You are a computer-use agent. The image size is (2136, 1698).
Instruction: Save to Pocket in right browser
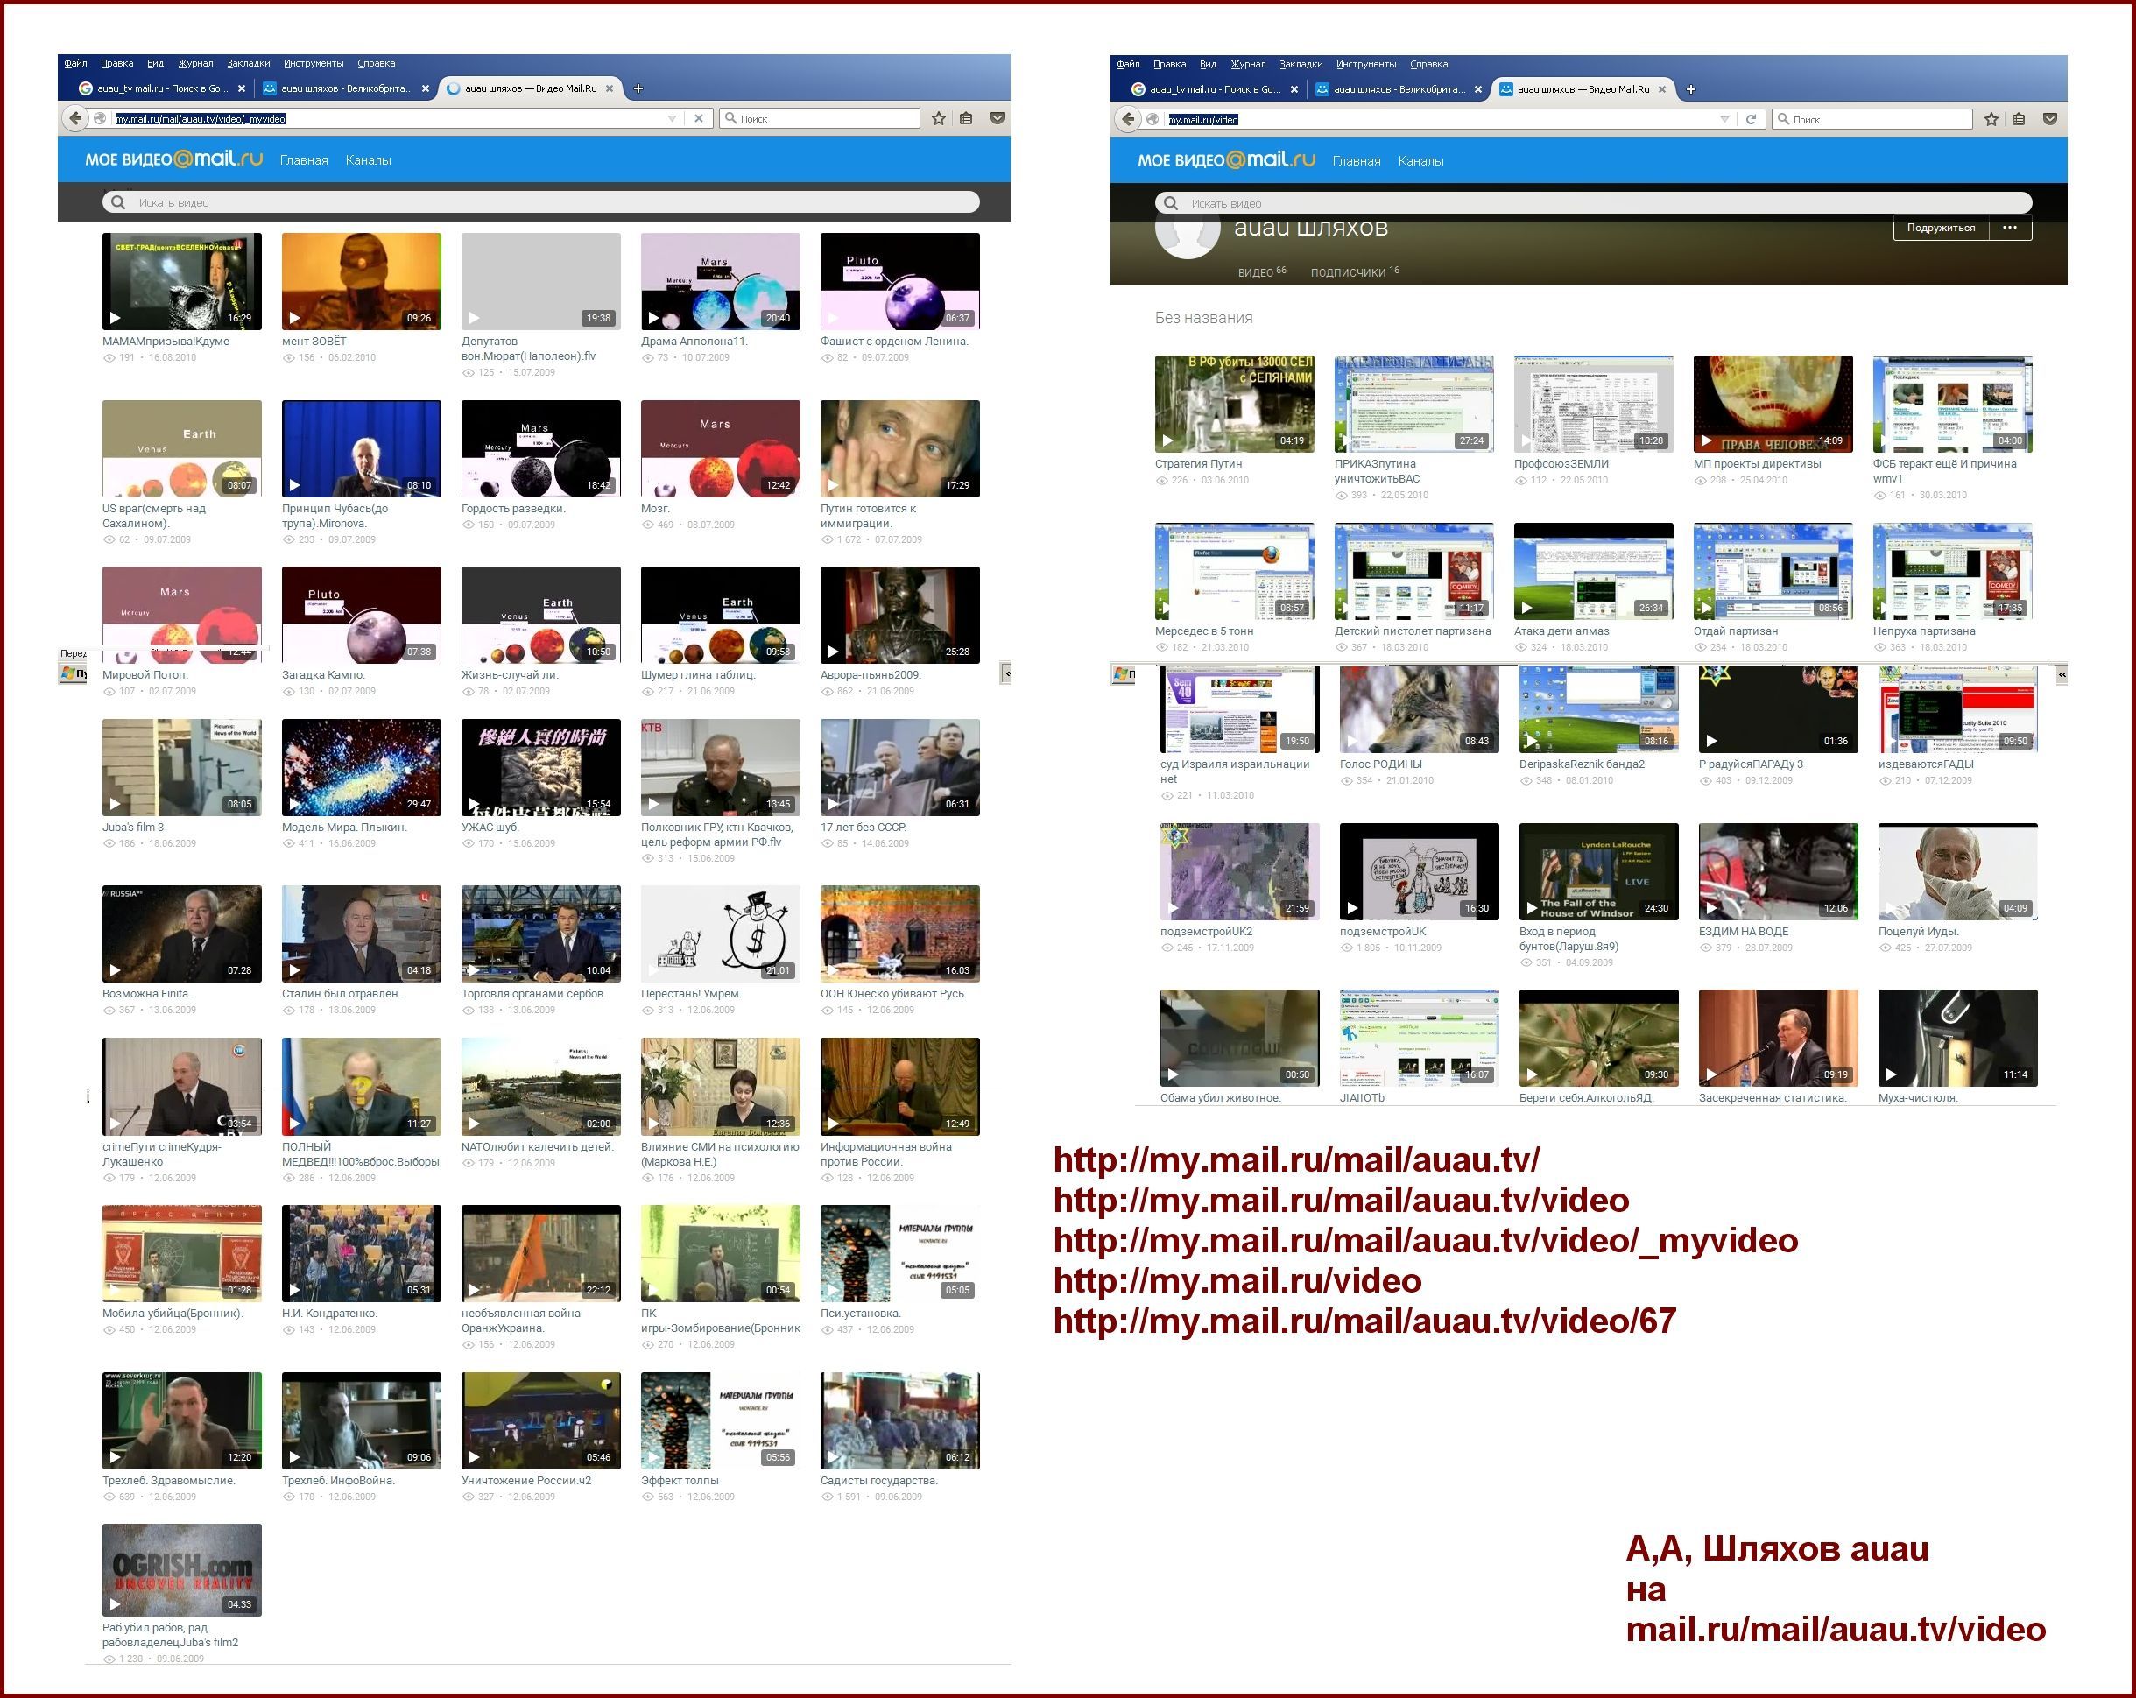coord(2050,120)
